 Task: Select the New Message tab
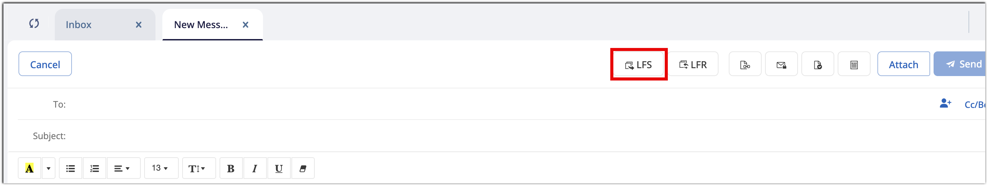(201, 25)
